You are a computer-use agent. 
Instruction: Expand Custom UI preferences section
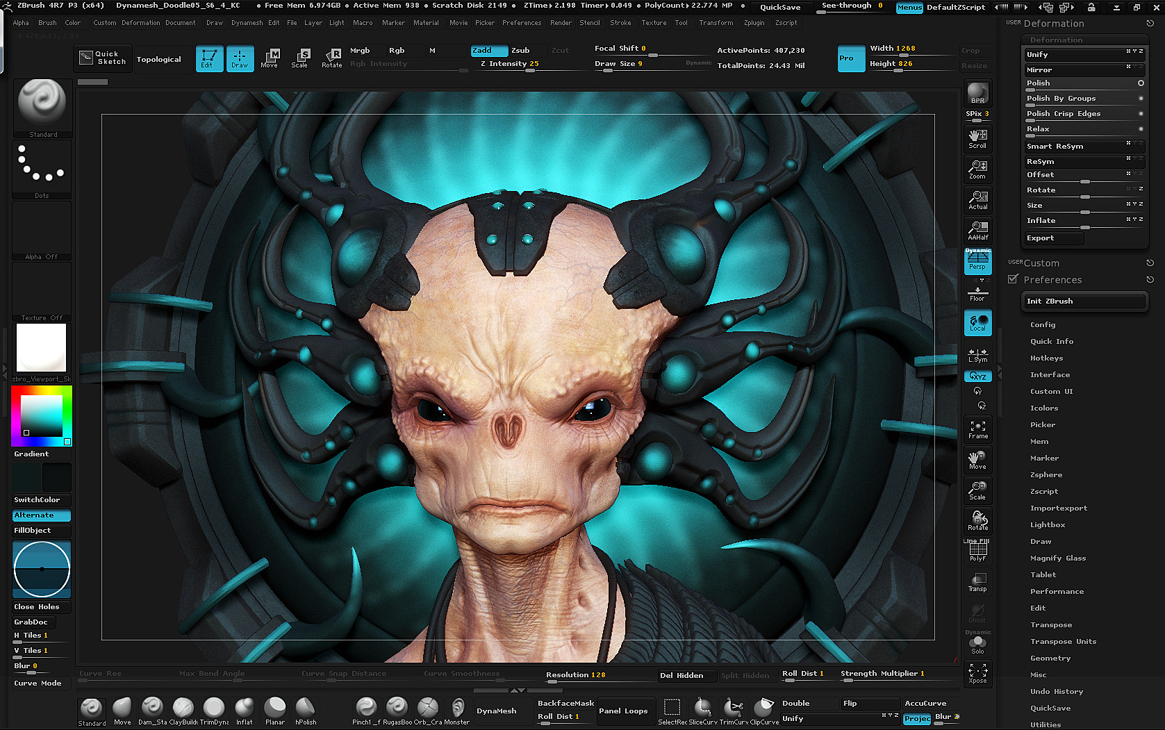(1051, 391)
